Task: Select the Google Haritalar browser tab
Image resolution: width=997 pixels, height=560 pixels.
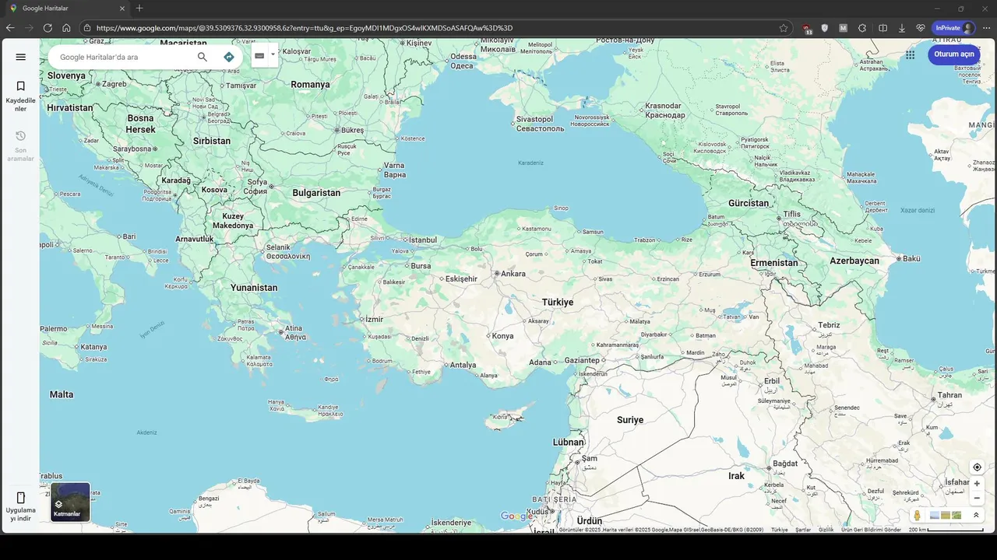Action: tap(66, 8)
